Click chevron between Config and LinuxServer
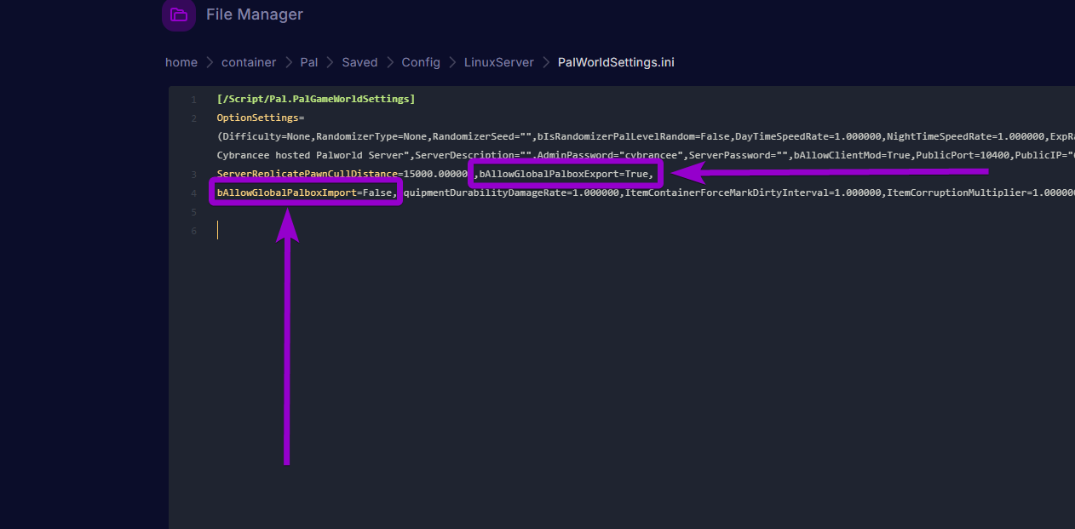Screen dimensions: 1075x529 pos(451,61)
